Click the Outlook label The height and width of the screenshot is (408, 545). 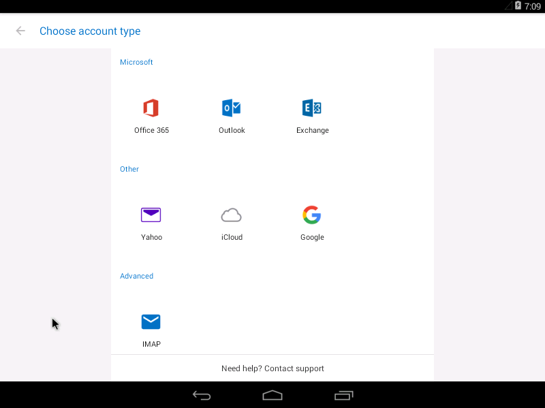tap(232, 130)
